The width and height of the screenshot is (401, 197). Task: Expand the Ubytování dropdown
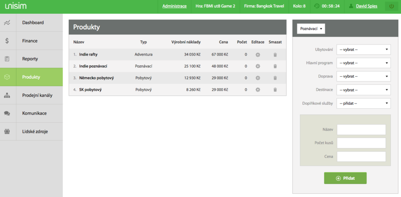363,50
